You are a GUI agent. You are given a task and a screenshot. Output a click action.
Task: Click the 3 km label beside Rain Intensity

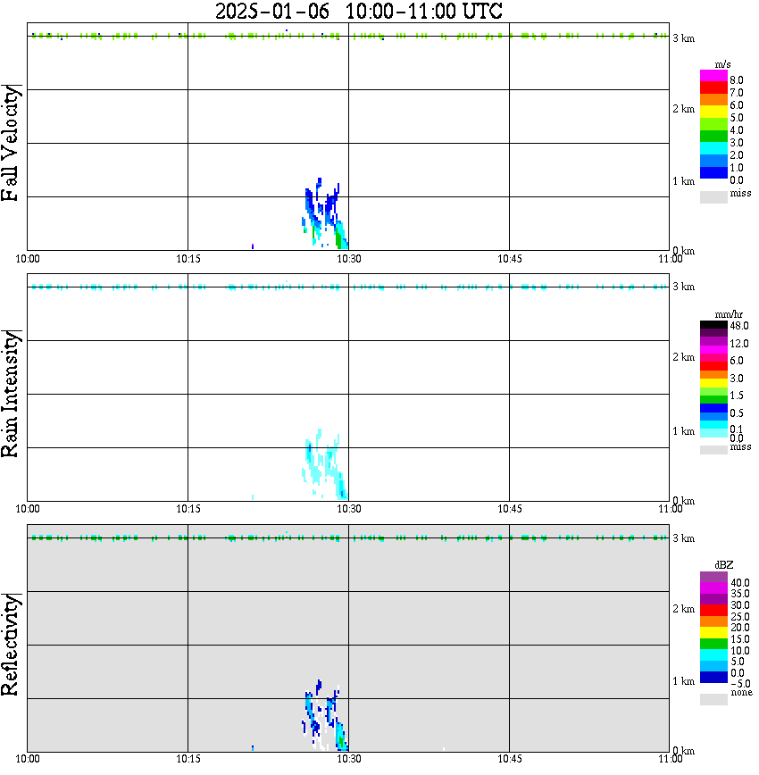point(683,287)
